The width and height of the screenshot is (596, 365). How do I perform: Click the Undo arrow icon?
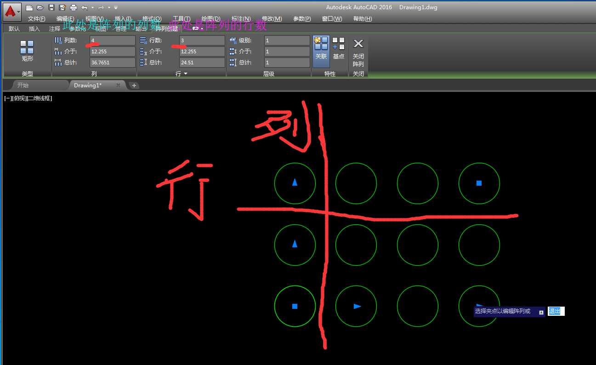coord(85,7)
